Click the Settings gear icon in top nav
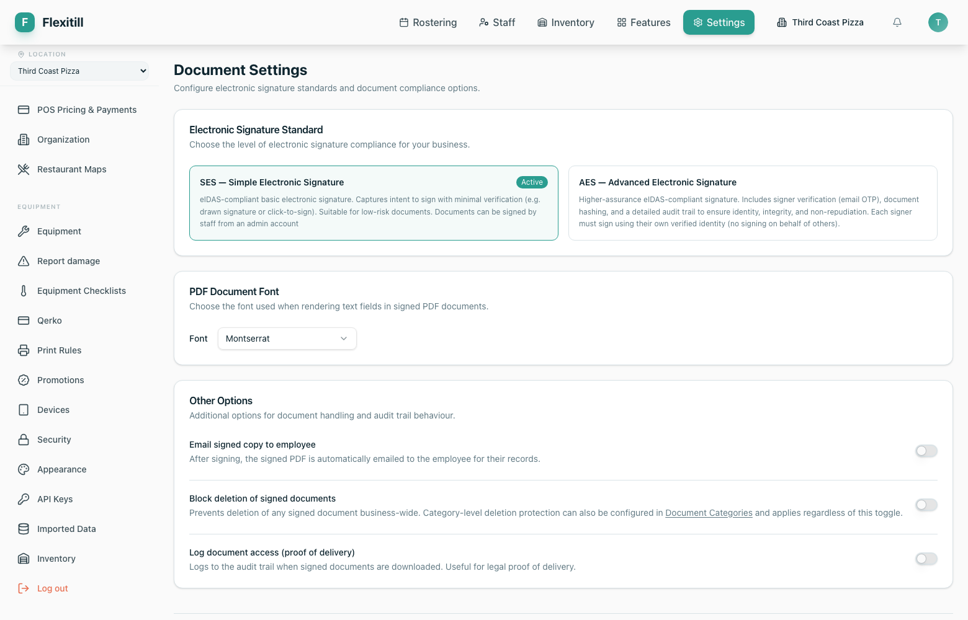Screen dimensions: 968x620 point(698,22)
